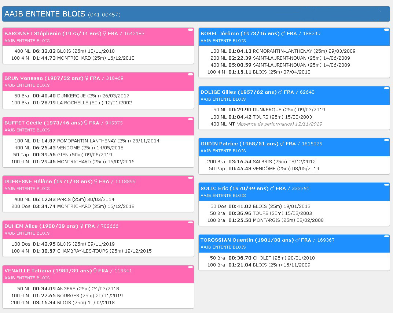Select Torossian's 100 Bra. time 01:21.84

point(240,265)
